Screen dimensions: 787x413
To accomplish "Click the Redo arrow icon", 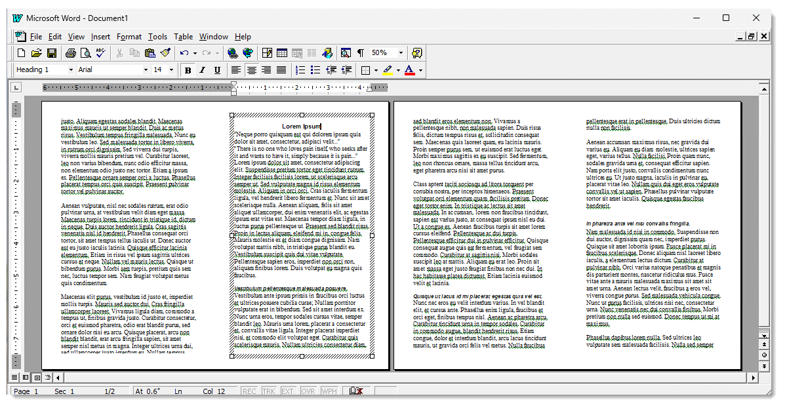I will (x=207, y=53).
